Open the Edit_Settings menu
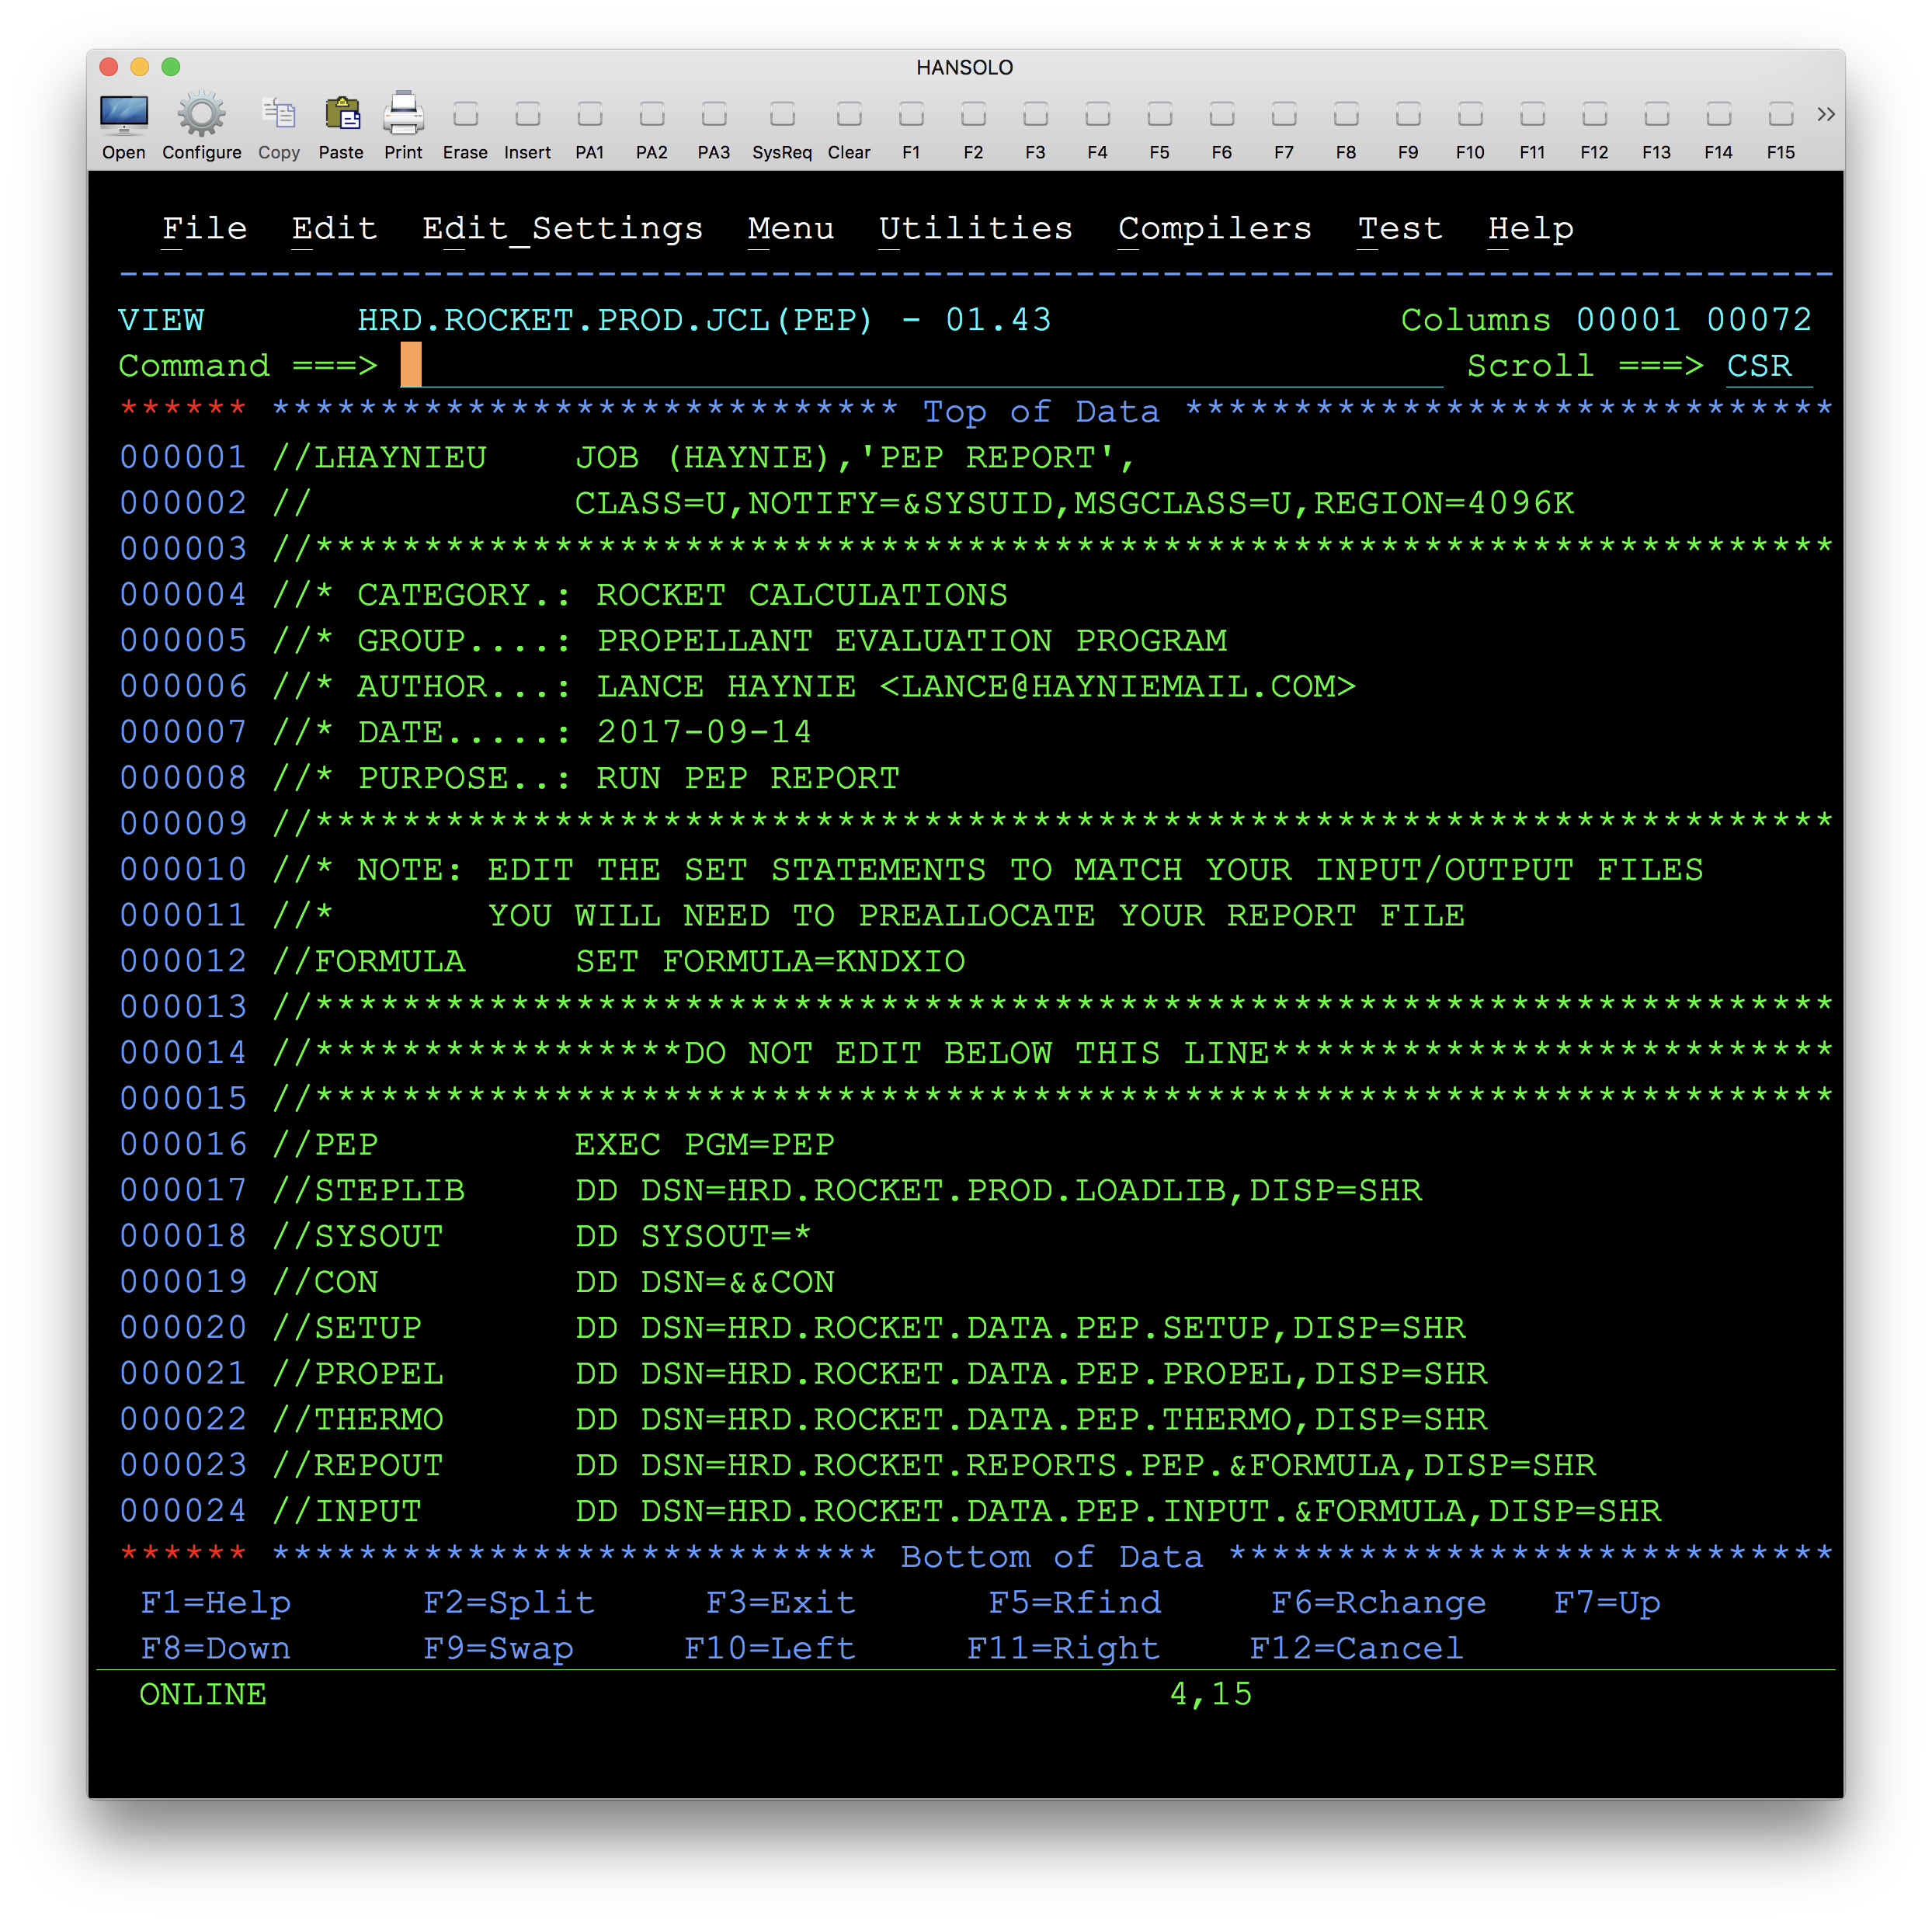The width and height of the screenshot is (1932, 1924). pos(562,229)
